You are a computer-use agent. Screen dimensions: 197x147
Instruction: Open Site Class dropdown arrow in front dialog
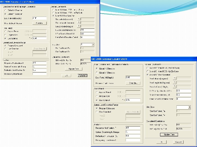click(x=189, y=107)
